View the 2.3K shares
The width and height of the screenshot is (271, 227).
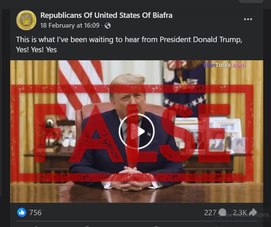pos(240,213)
